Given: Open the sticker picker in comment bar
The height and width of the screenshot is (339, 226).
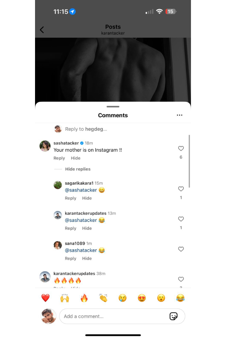Looking at the screenshot, I should pyautogui.click(x=174, y=316).
